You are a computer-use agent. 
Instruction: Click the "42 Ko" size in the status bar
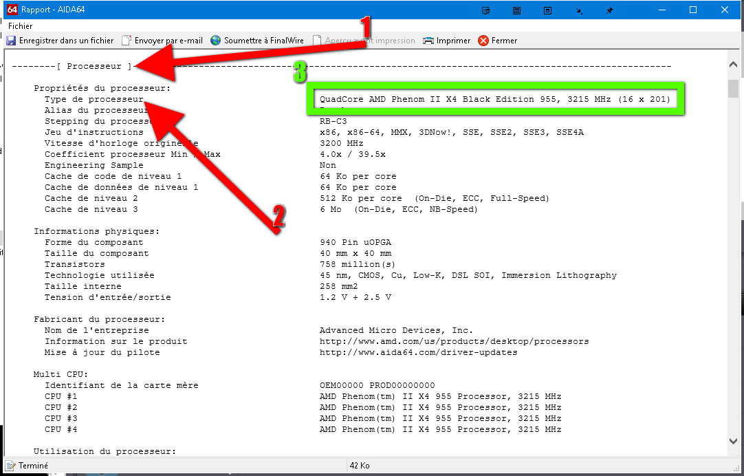(360, 466)
